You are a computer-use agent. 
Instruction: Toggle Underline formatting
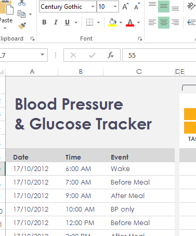click(67, 22)
